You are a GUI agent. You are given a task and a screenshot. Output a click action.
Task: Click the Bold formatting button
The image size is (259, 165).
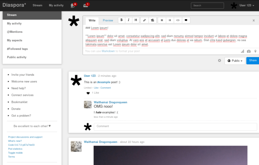(x=122, y=20)
